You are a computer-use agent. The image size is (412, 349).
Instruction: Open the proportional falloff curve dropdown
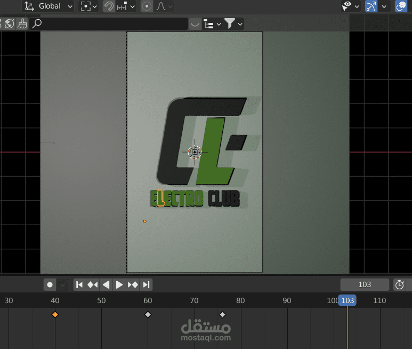(x=164, y=6)
